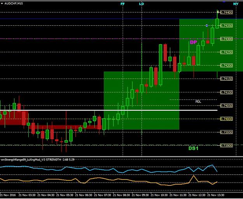This screenshot has width=243, height=199.
Task: Click the 21 Nov 07:30 time label
Action: coord(103,195)
